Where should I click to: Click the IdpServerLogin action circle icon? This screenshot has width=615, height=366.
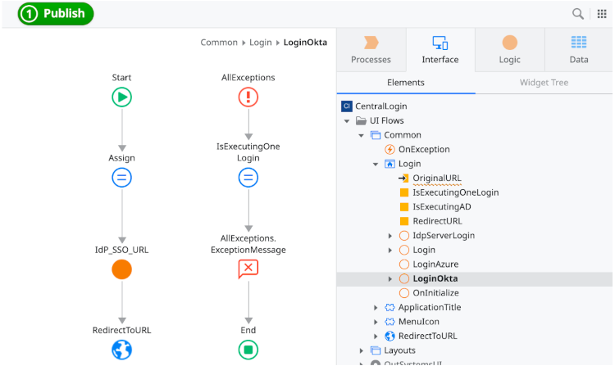[404, 236]
